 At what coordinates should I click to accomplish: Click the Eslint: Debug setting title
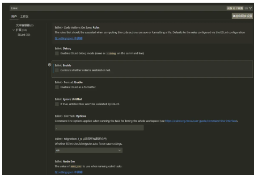click(63, 49)
